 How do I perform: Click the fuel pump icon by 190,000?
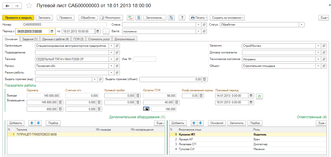(146, 109)
